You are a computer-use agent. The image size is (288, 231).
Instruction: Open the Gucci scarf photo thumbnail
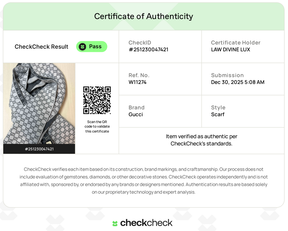[x=39, y=104]
